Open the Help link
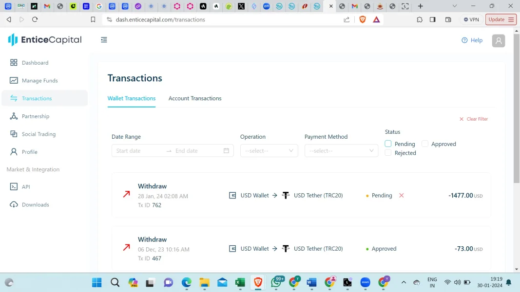Image resolution: width=520 pixels, height=292 pixels. click(472, 40)
